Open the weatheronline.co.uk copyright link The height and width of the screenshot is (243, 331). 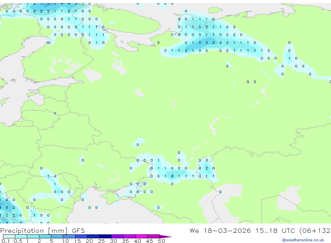point(303,240)
